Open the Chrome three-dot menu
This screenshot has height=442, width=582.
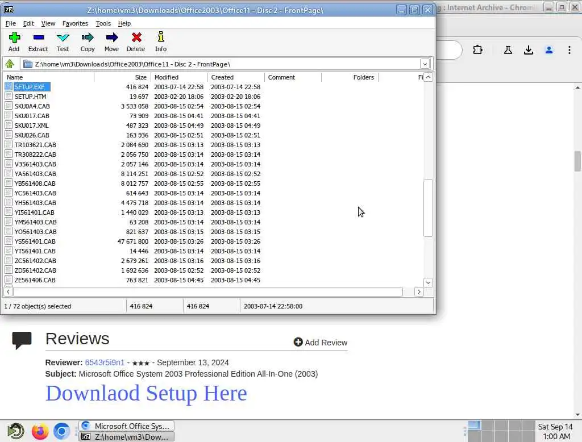coord(569,50)
